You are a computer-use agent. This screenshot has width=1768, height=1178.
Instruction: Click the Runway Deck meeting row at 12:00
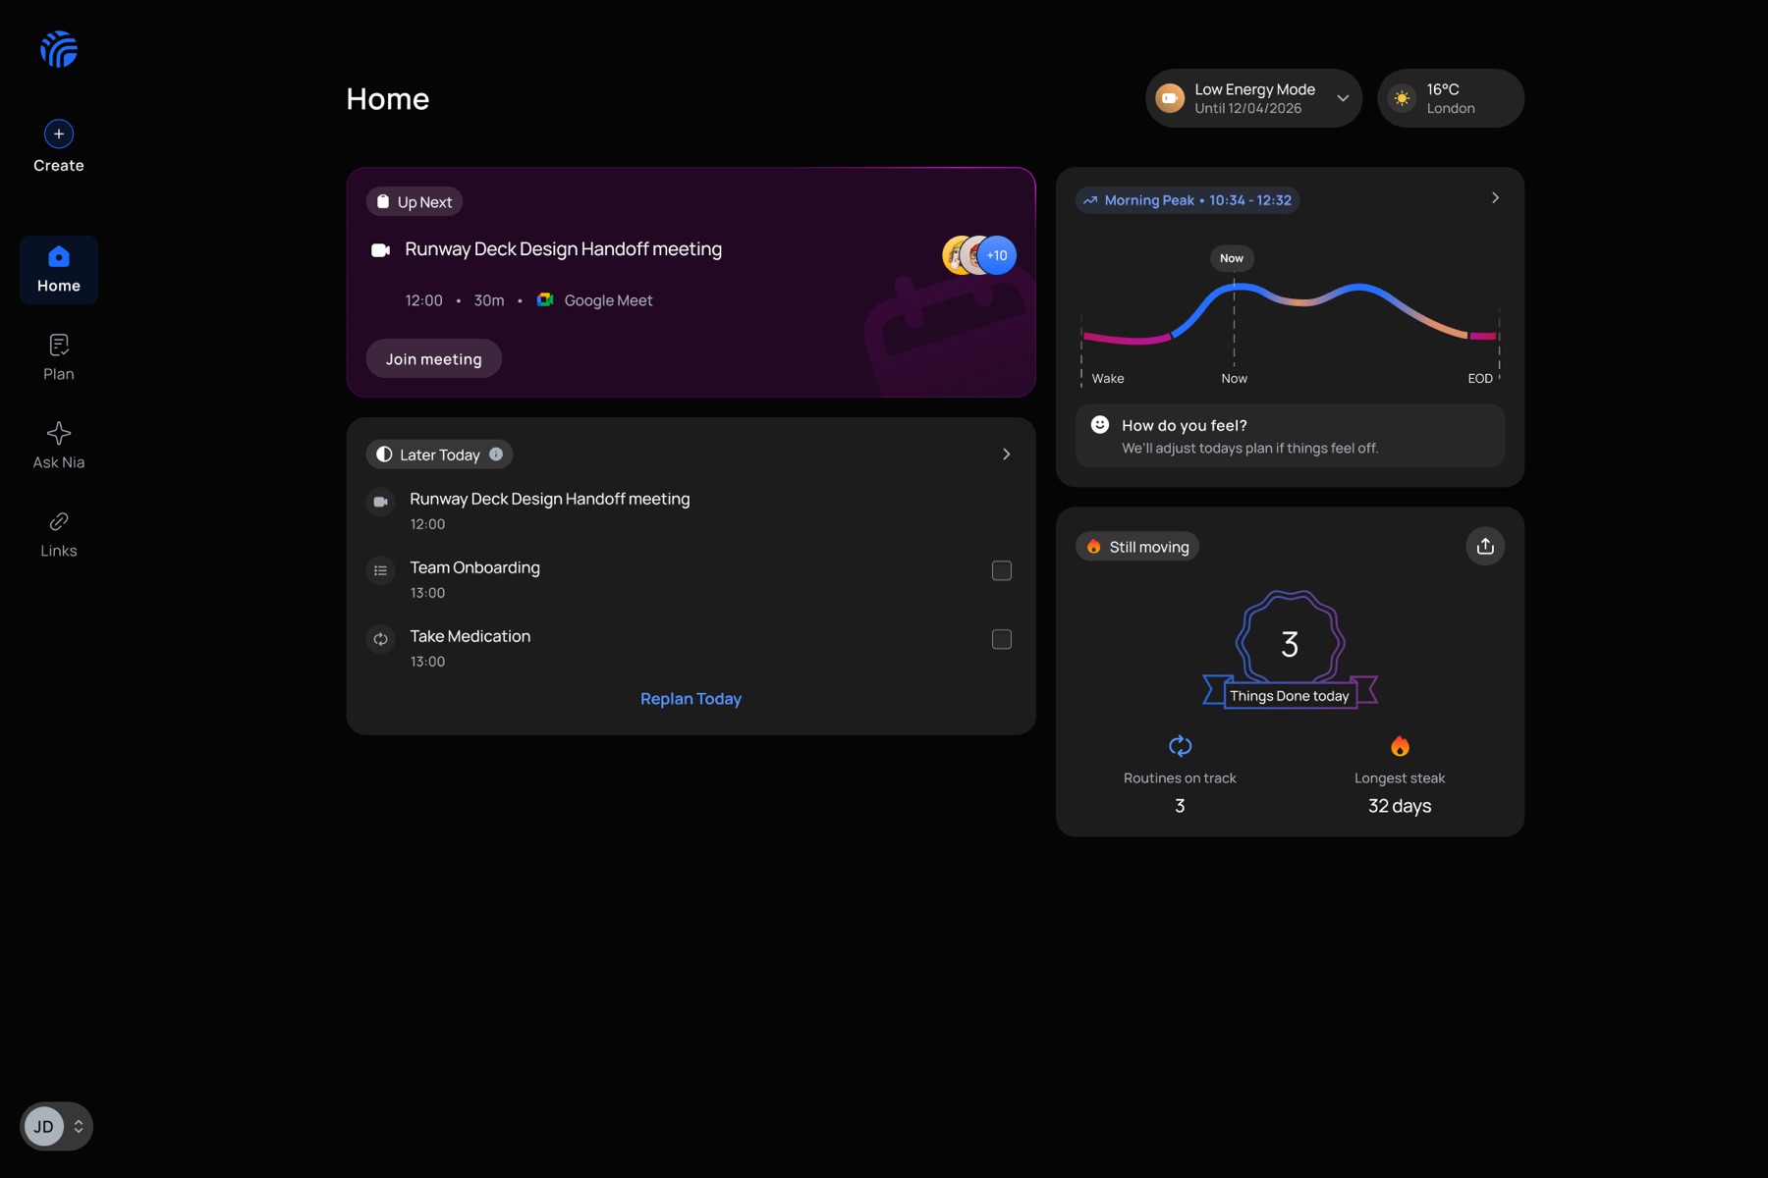[x=691, y=510]
